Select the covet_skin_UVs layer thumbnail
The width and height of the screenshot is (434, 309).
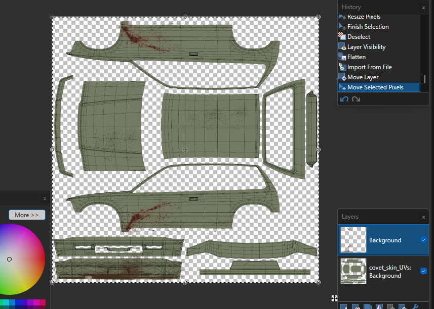click(x=353, y=271)
